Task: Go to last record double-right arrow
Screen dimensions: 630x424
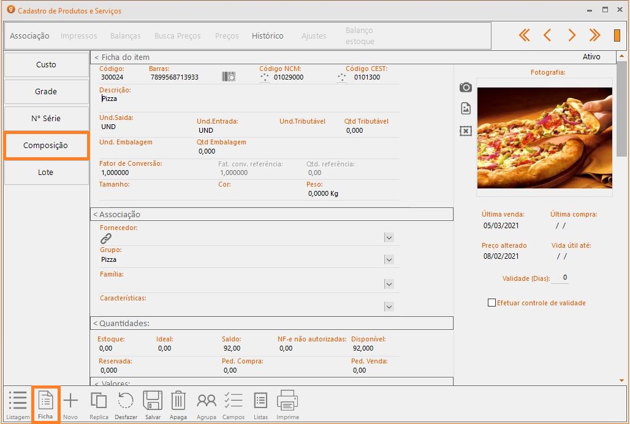Action: tap(594, 35)
